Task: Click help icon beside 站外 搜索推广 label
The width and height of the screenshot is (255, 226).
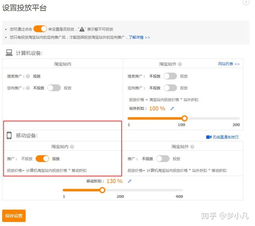Action: (144, 76)
